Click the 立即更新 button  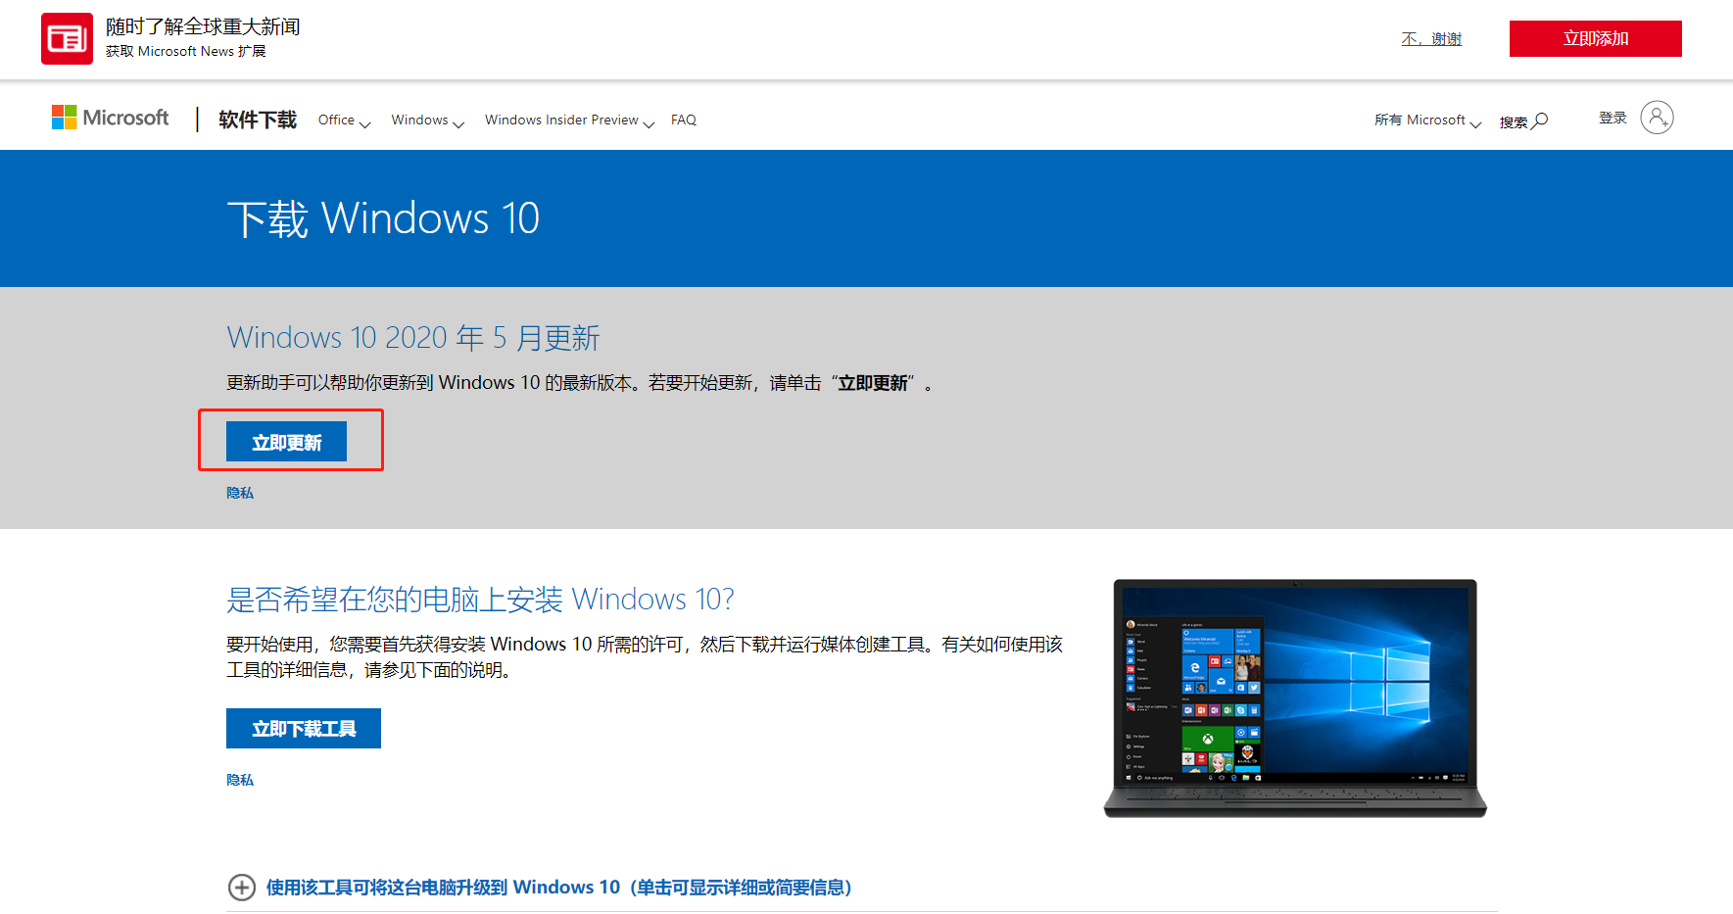pos(286,442)
